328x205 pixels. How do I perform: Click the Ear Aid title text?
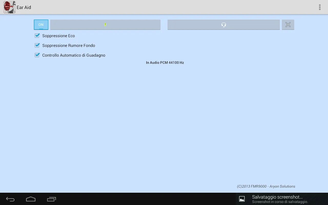click(24, 7)
